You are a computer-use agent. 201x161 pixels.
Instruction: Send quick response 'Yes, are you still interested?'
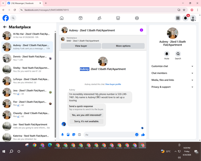click(86, 115)
